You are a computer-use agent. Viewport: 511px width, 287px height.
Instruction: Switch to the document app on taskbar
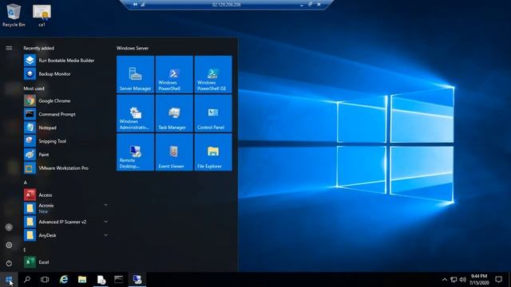[101, 280]
